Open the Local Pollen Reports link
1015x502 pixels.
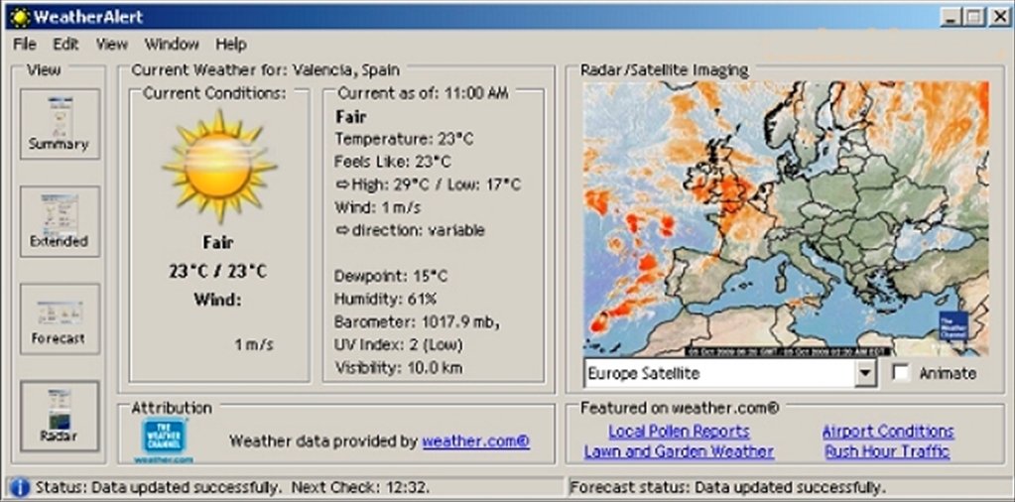click(x=679, y=431)
